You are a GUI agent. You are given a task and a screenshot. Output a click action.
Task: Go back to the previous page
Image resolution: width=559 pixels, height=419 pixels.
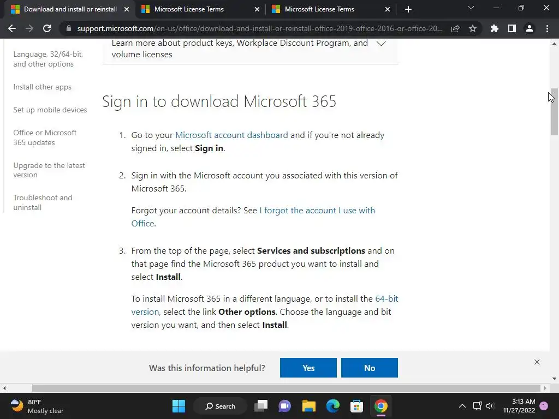(x=12, y=28)
